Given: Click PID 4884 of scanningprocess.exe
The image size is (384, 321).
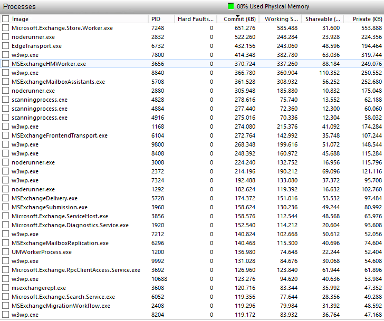Looking at the screenshot, I should click(158, 109).
